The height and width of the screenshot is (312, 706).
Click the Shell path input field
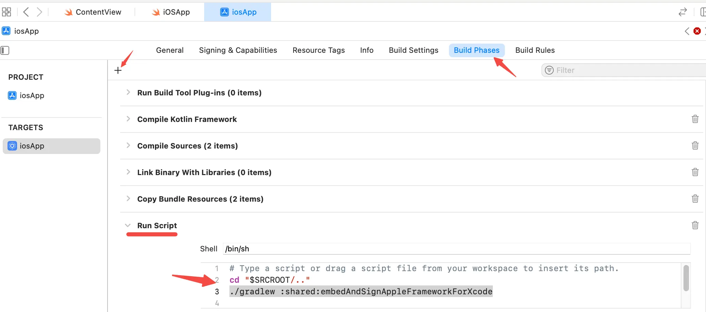456,249
